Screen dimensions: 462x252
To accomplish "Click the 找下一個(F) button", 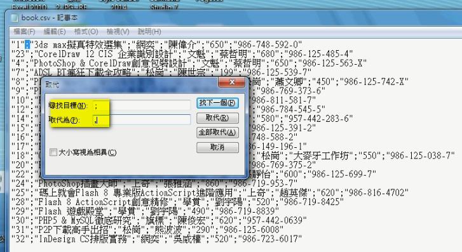I will [x=217, y=103].
